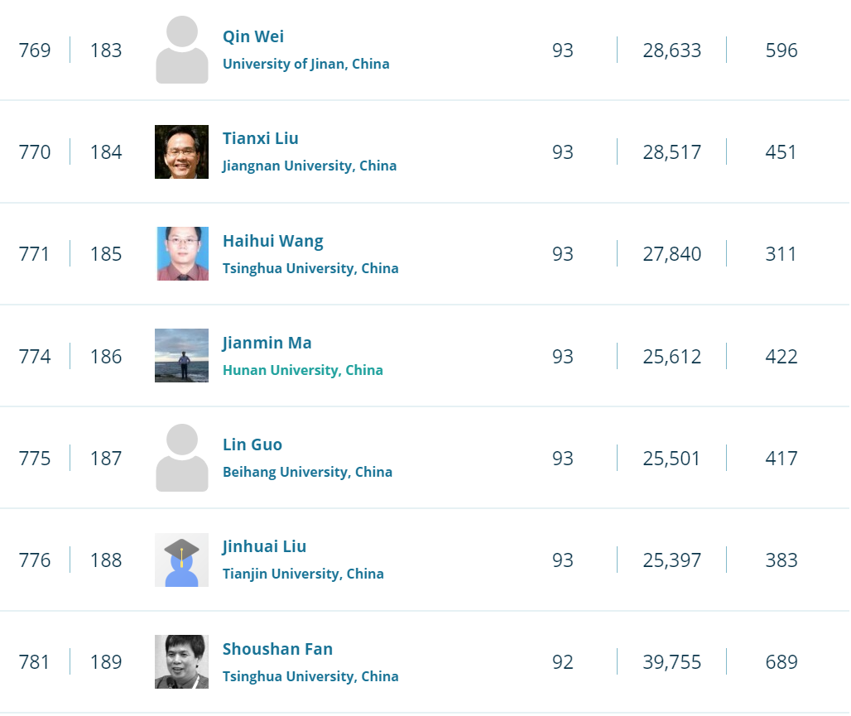Open Lin Guo's name link
Image resolution: width=851 pixels, height=716 pixels.
pyautogui.click(x=252, y=444)
